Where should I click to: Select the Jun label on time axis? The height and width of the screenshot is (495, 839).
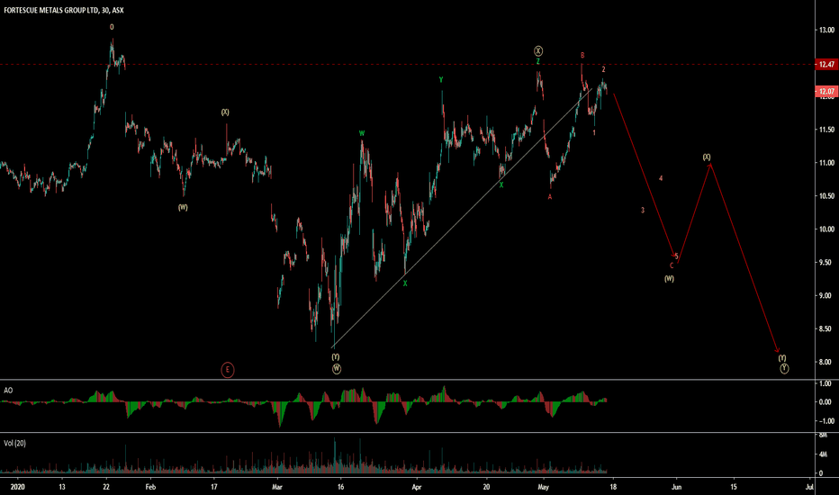coord(676,487)
